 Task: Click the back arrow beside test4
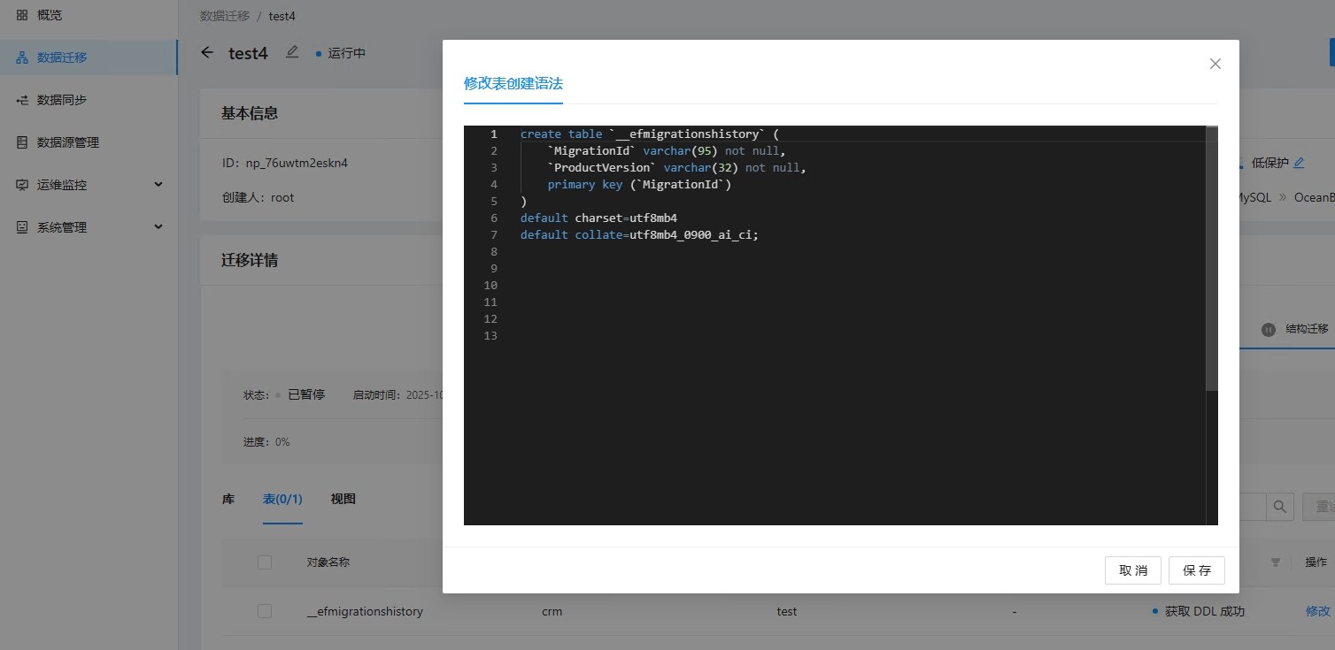click(x=207, y=53)
